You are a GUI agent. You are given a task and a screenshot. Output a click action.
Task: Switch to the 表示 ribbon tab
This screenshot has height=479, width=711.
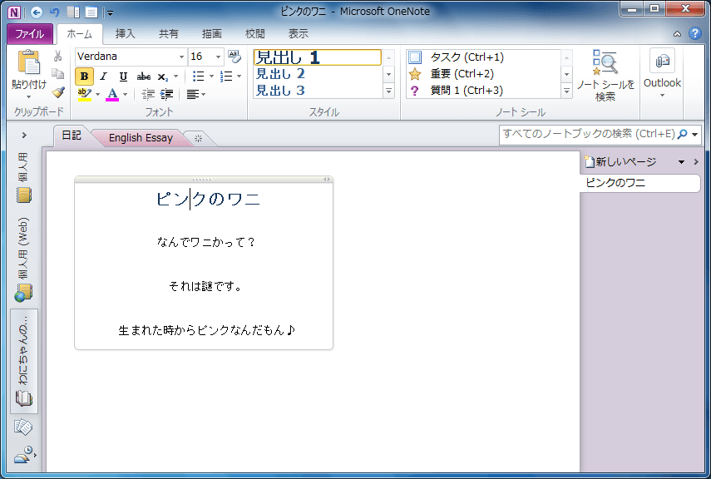pos(299,33)
